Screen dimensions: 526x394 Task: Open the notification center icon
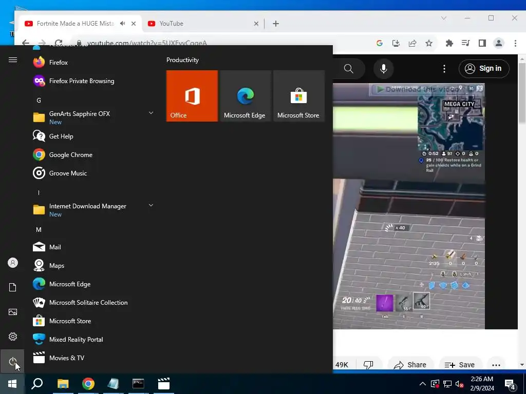click(x=510, y=384)
